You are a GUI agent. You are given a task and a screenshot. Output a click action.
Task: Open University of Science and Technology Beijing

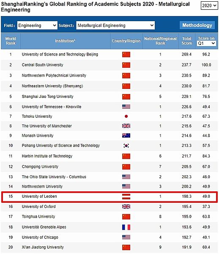click(60, 54)
